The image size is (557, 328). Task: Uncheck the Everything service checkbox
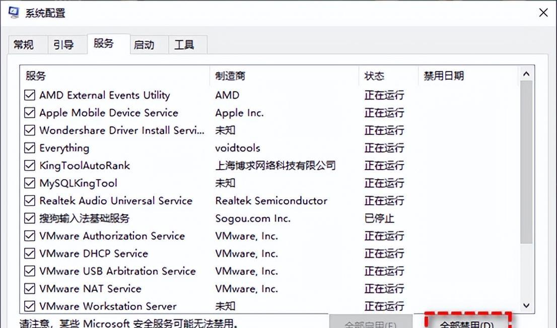tap(30, 148)
